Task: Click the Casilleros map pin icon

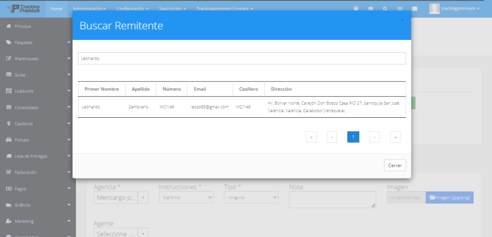Action: pyautogui.click(x=9, y=124)
